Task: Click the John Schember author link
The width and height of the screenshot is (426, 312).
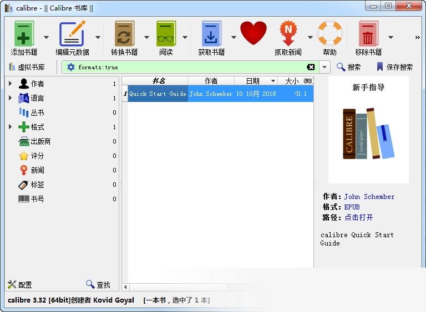Action: tap(369, 197)
